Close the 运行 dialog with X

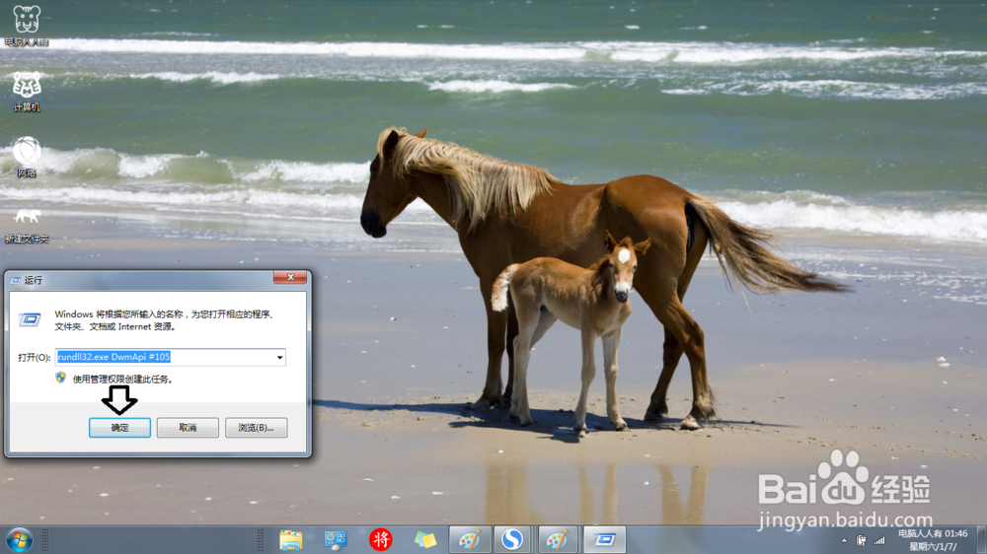pyautogui.click(x=290, y=277)
